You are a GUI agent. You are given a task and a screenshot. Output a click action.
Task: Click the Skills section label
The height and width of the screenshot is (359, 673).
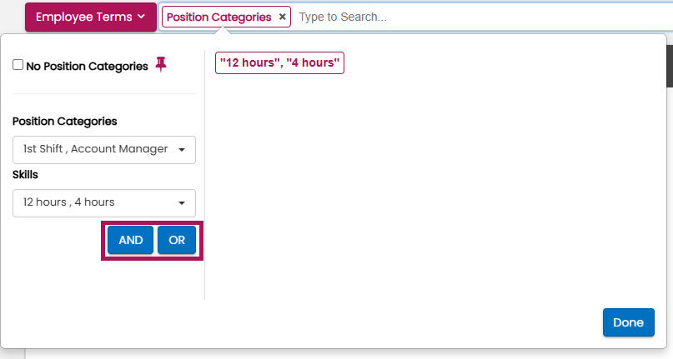(x=26, y=175)
